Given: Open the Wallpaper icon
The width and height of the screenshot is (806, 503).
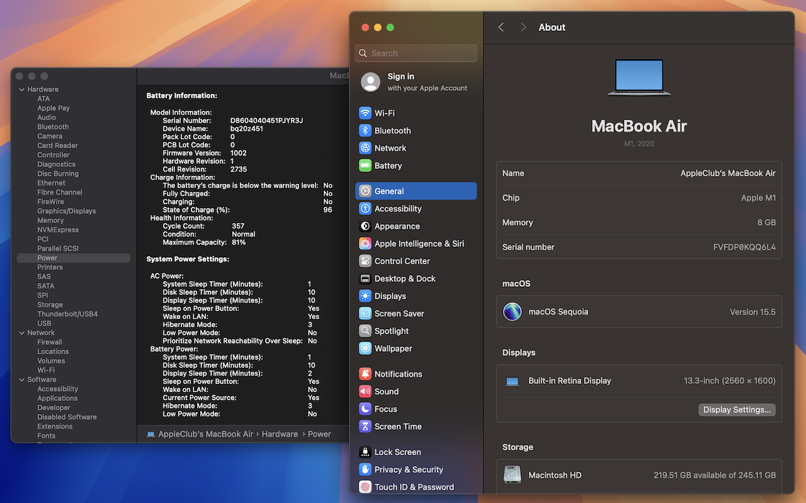Looking at the screenshot, I should [x=365, y=349].
